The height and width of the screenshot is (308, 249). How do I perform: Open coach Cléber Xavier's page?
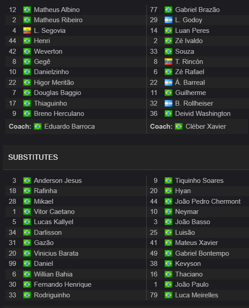tap(206, 126)
